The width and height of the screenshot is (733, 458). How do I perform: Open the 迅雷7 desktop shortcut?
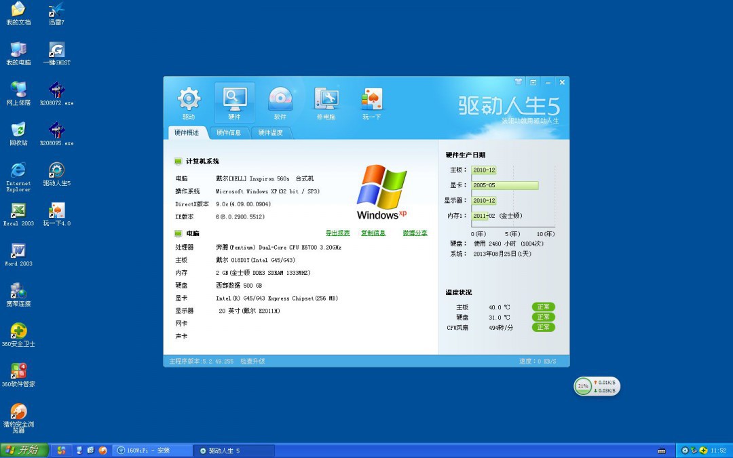click(x=56, y=14)
